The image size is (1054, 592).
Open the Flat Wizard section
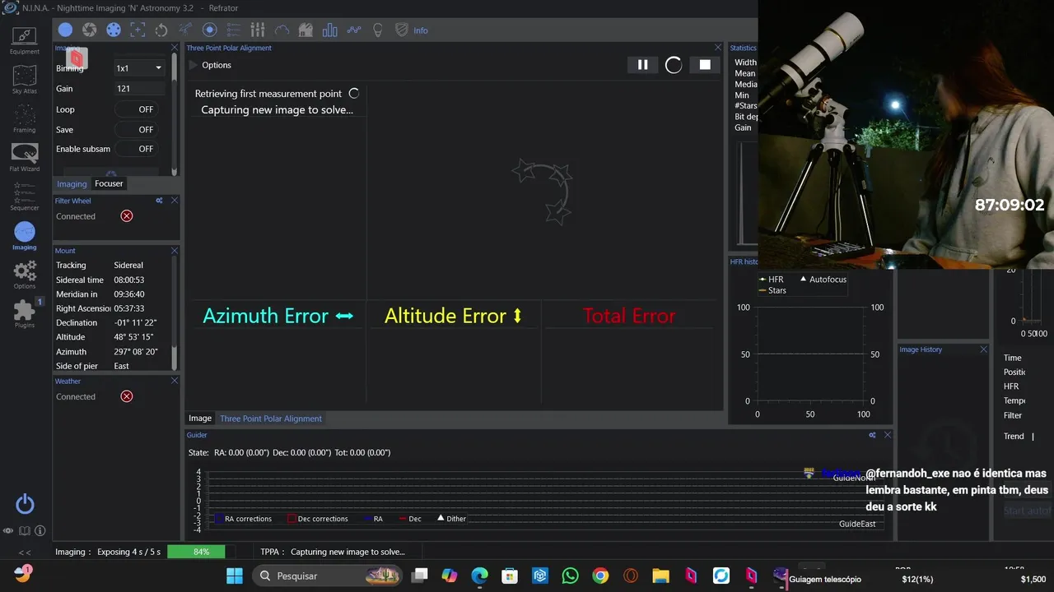25,157
